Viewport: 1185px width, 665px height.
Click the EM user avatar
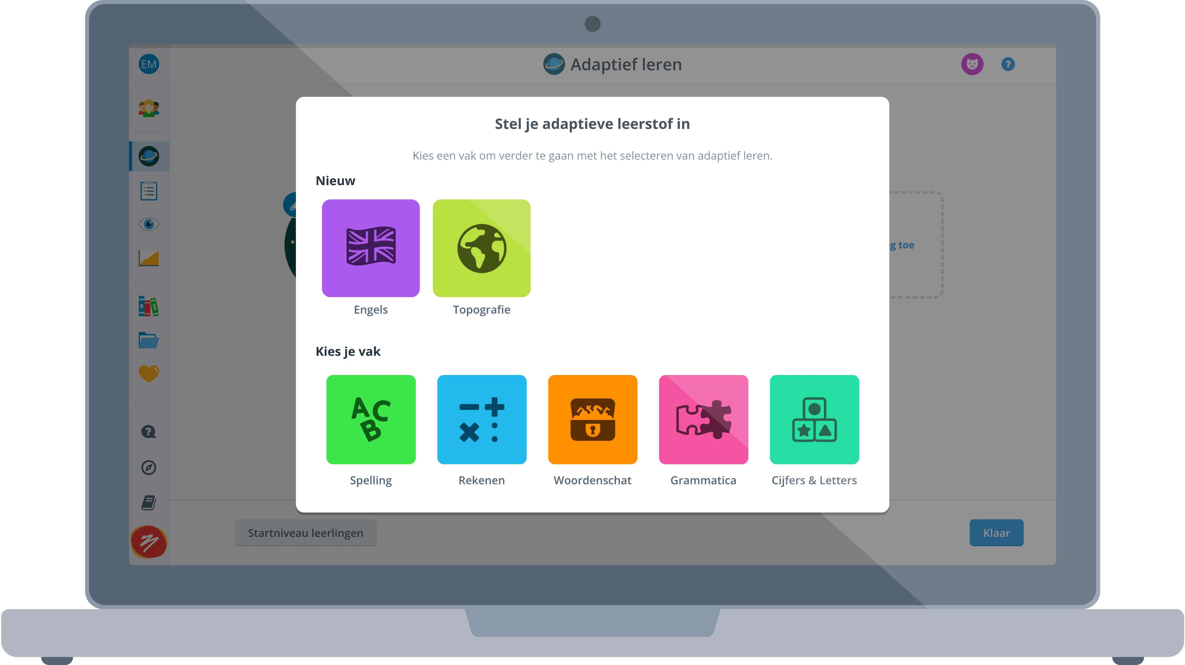point(149,64)
